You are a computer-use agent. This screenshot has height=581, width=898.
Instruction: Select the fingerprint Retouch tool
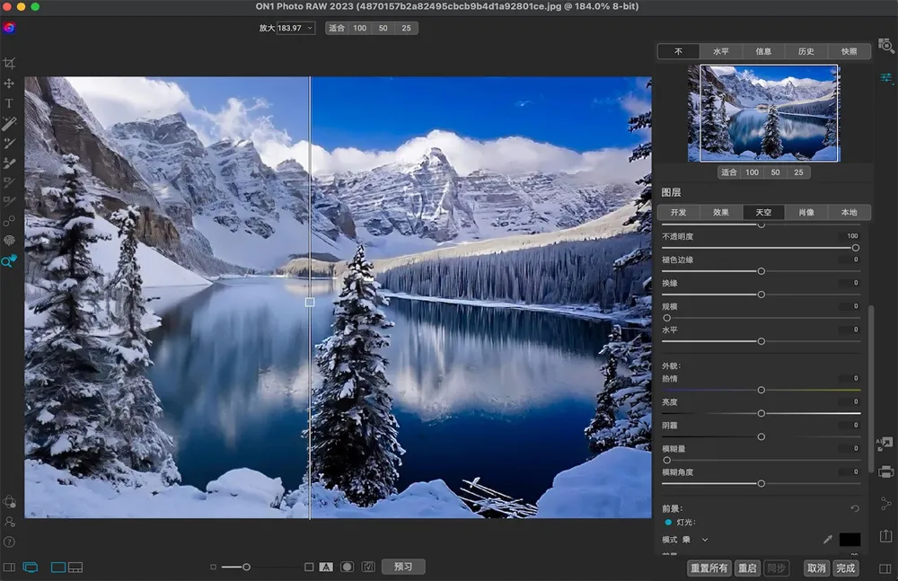[x=9, y=241]
